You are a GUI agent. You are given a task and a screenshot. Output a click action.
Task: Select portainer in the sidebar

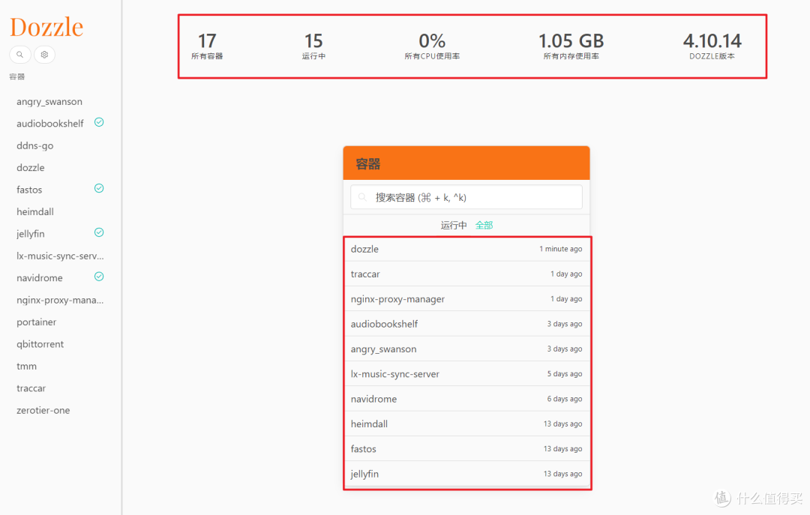tap(36, 322)
